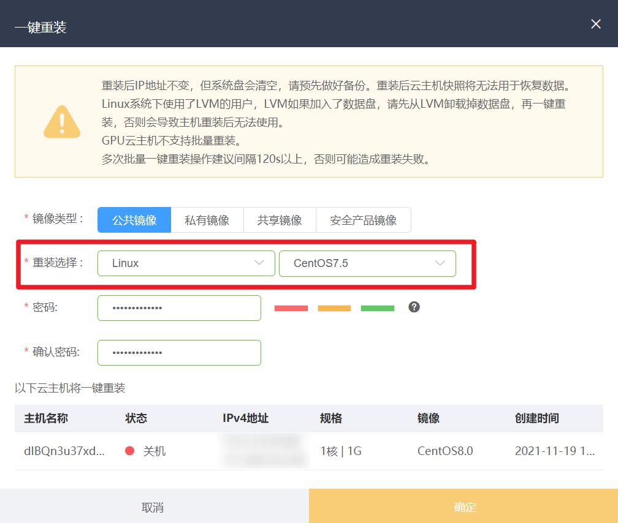The image size is (618, 523).
Task: Click the 镜像类型 field label
Action: 58,218
